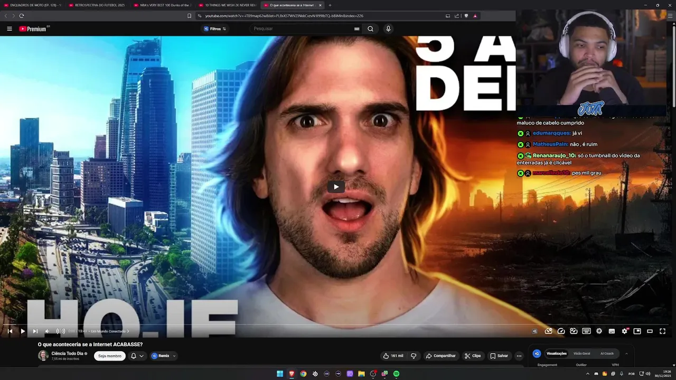
Task: Save the video with Salvar button
Action: point(499,356)
